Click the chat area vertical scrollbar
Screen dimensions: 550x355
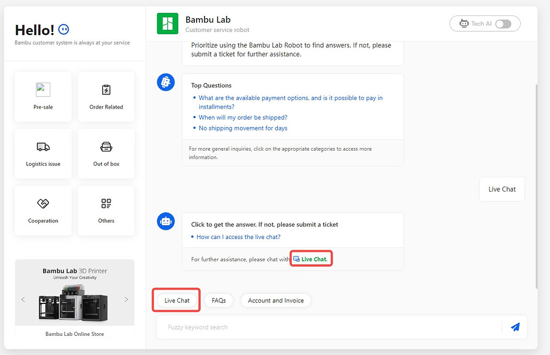point(536,186)
